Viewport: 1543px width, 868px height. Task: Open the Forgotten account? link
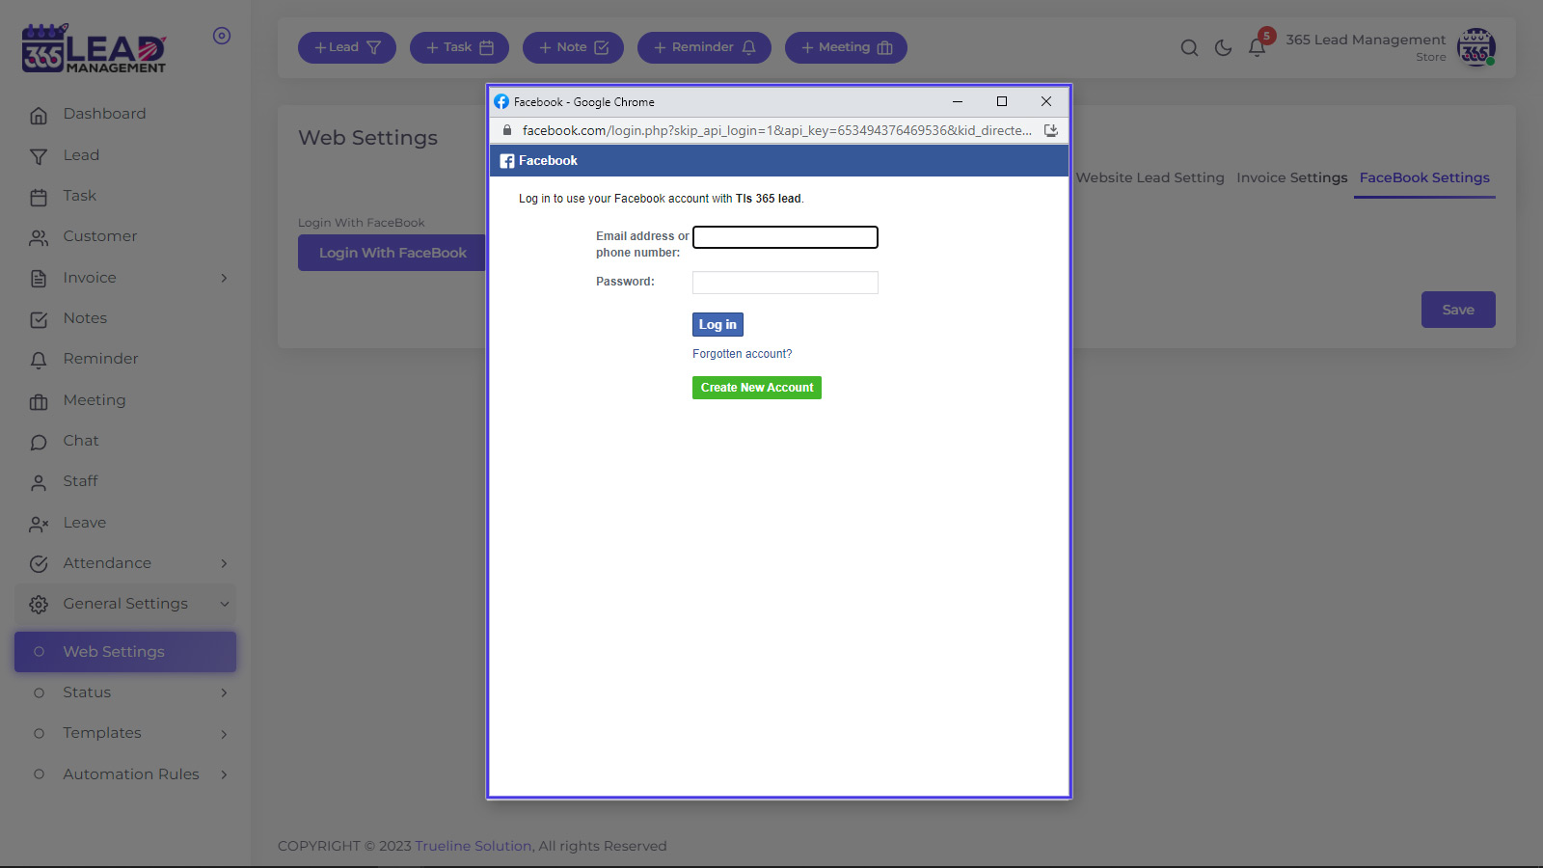pos(742,354)
